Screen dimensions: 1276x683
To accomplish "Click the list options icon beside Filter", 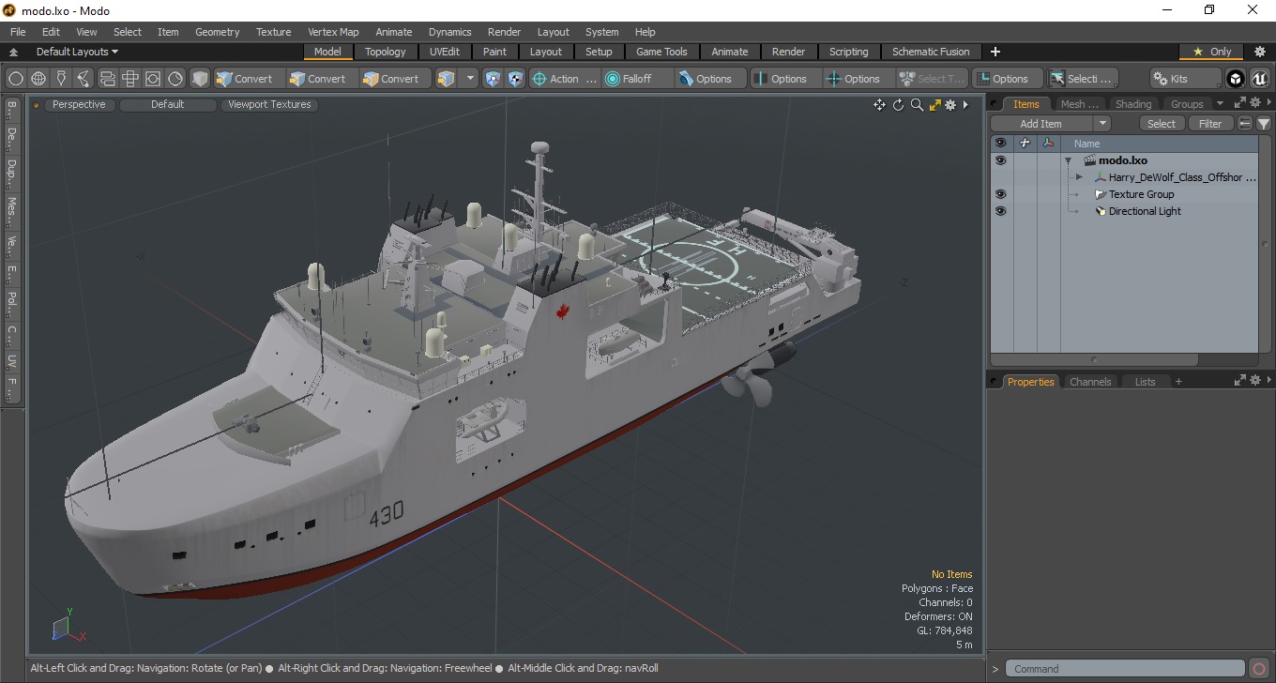I will [x=1245, y=124].
